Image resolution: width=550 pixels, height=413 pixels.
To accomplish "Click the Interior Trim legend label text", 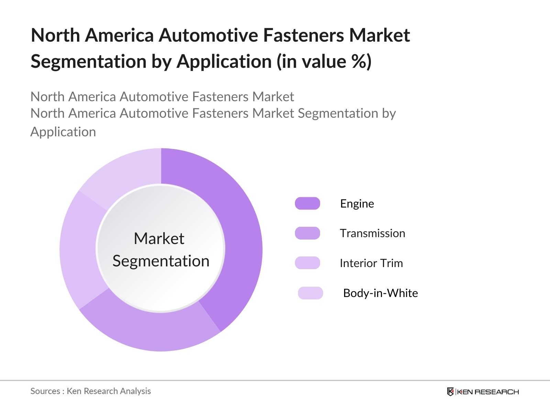I will point(371,263).
